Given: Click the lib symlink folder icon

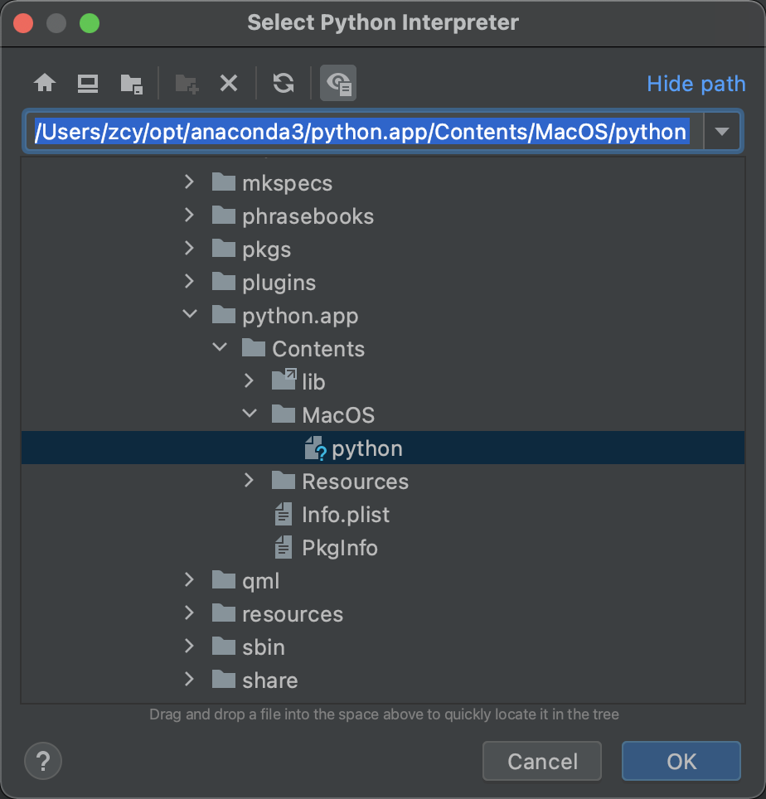Looking at the screenshot, I should click(x=284, y=380).
